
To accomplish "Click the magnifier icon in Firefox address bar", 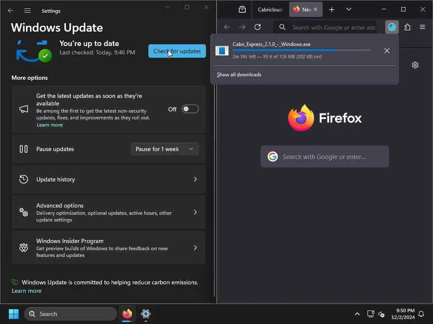I will pyautogui.click(x=282, y=27).
